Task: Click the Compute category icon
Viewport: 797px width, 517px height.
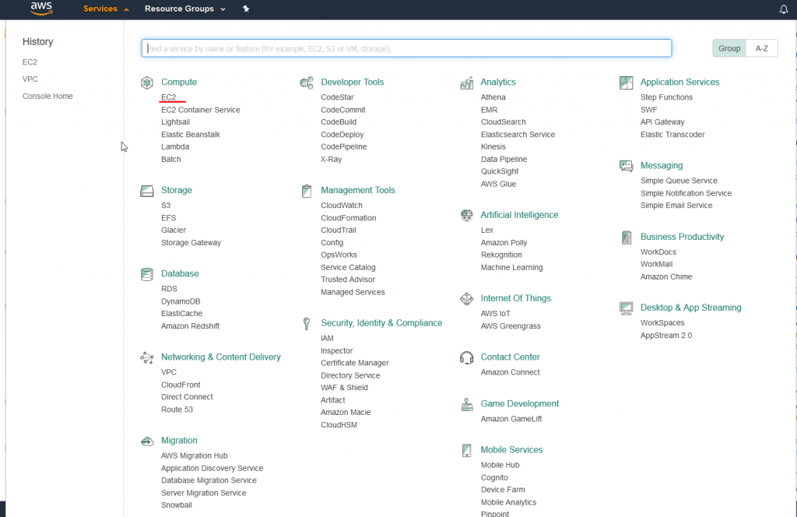Action: click(147, 82)
